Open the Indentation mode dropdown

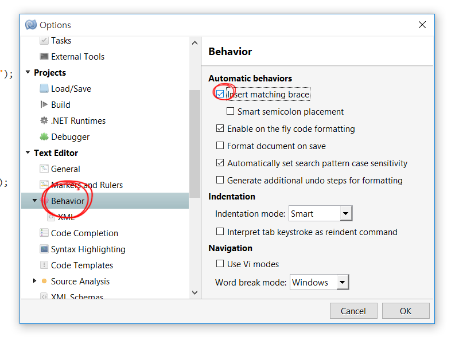[x=346, y=213]
